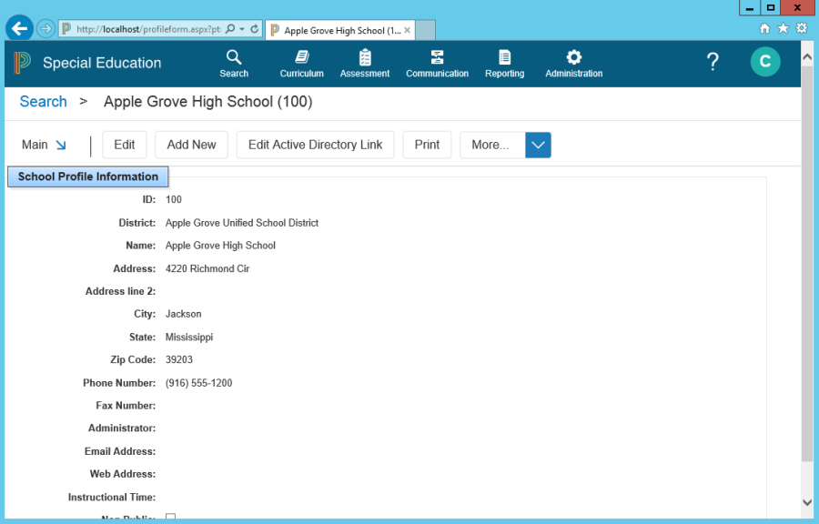Image resolution: width=819 pixels, height=524 pixels.
Task: Click the help question mark icon
Action: point(713,62)
